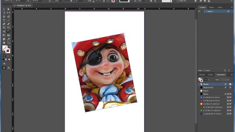
Task: Select swatch C=15 M=100 Y=100 K=0
Action: tap(216, 107)
